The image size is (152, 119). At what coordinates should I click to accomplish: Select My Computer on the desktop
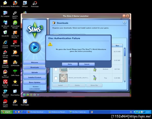pos(5,14)
